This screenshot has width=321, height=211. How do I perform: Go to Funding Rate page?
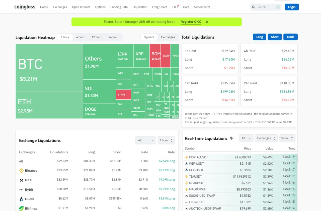[119, 7]
